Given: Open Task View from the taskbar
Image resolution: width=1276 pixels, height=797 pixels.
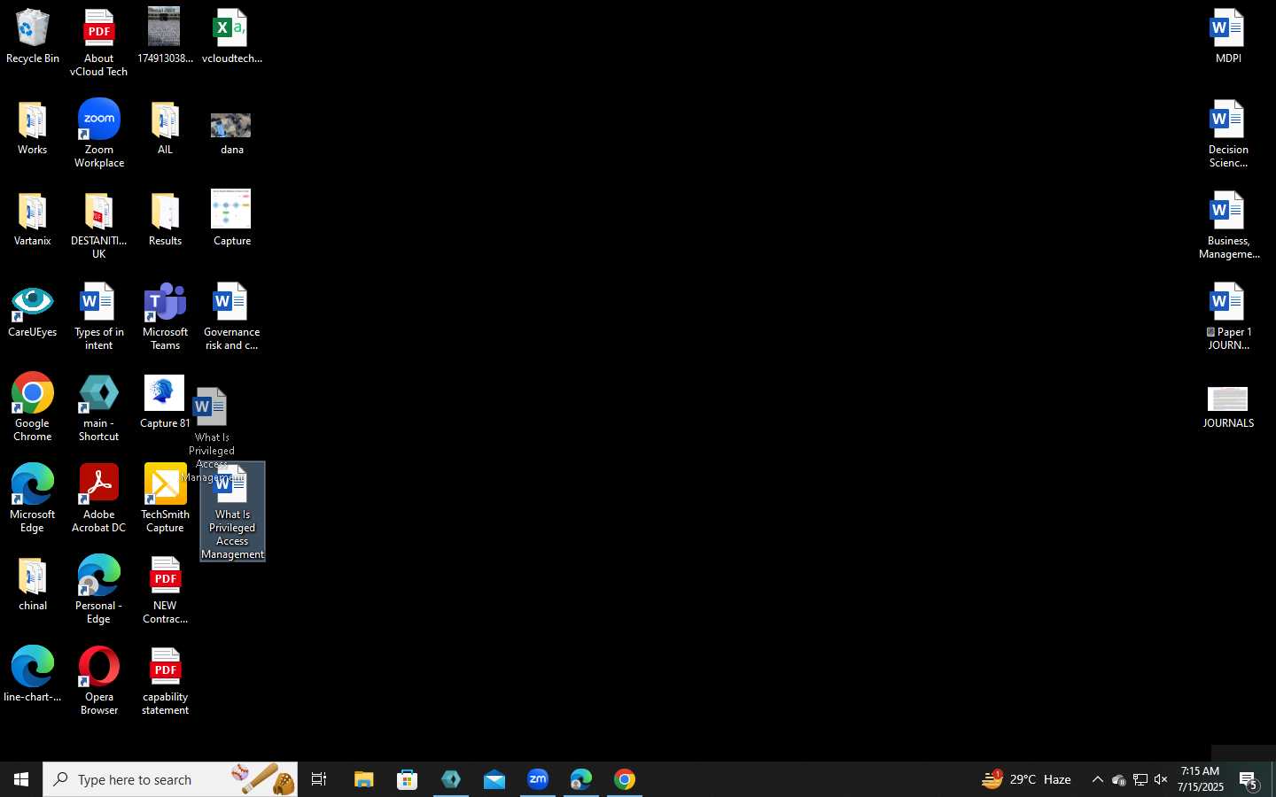Looking at the screenshot, I should coord(319,780).
